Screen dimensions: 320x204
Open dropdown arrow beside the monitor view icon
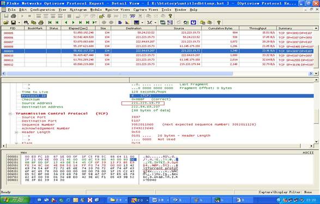point(142,23)
